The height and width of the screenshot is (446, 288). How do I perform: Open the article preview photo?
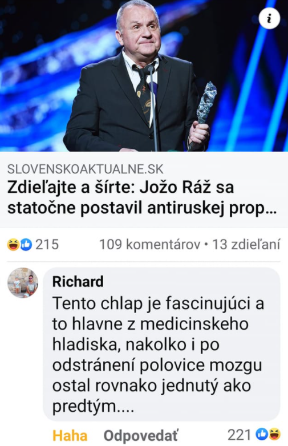click(x=144, y=76)
